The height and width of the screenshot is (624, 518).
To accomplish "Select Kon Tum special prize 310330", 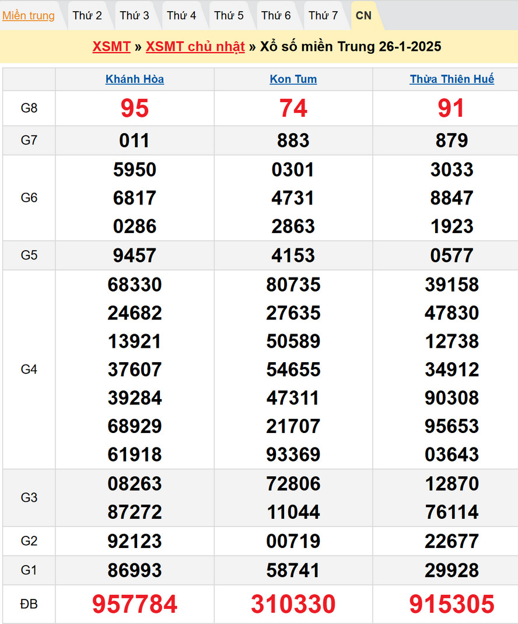I will pyautogui.click(x=293, y=605).
